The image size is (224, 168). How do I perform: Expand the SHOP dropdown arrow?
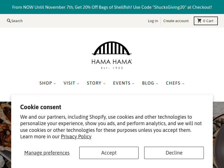(55, 83)
